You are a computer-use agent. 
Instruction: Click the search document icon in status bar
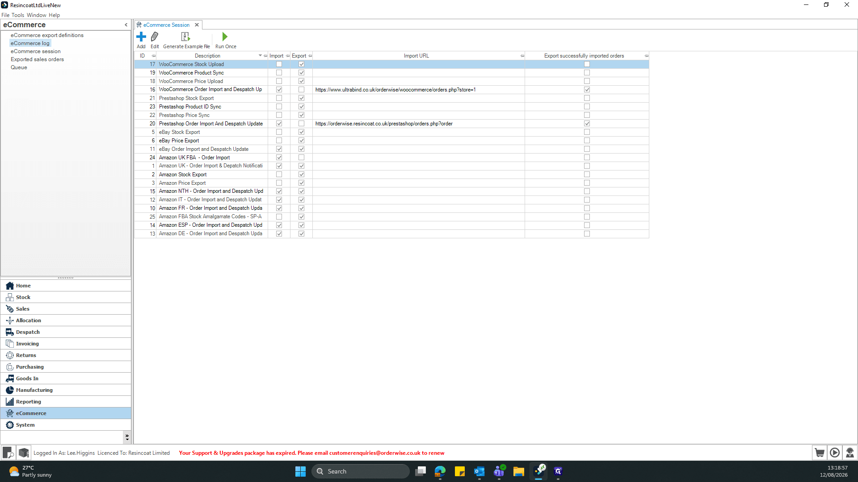pyautogui.click(x=8, y=453)
